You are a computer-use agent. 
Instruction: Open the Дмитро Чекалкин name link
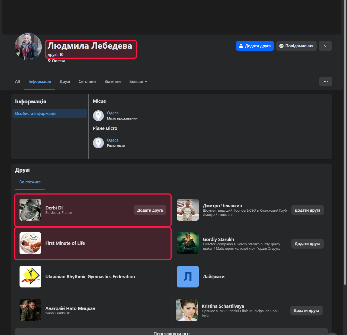[223, 206]
